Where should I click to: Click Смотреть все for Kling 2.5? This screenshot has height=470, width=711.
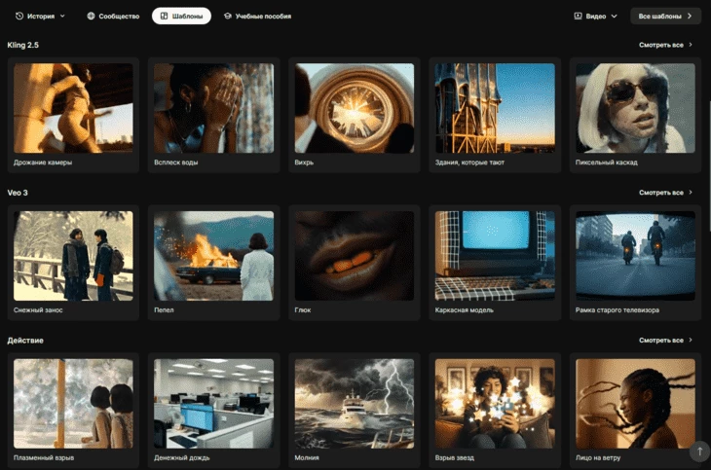[666, 45]
